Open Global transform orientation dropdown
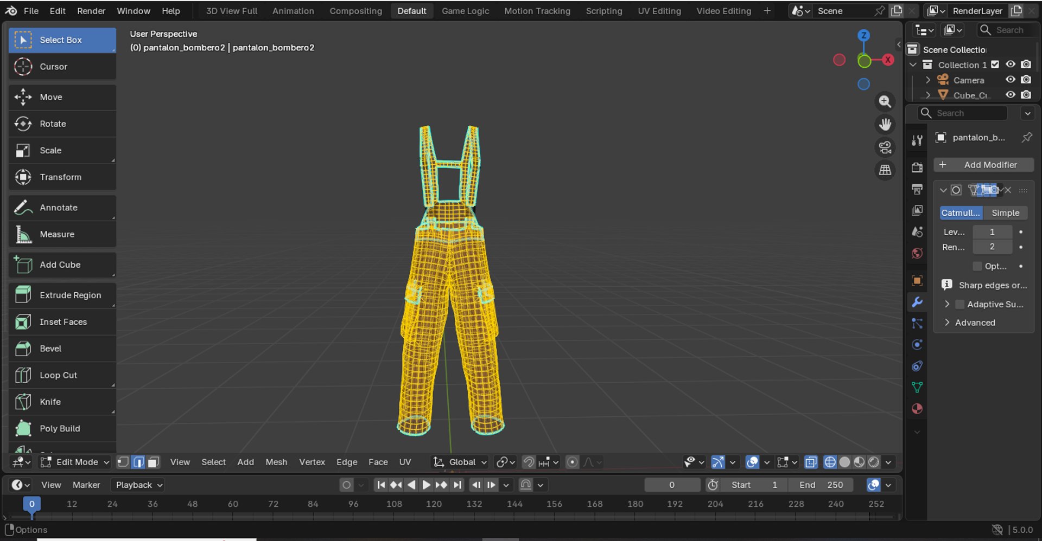This screenshot has height=541, width=1042. click(x=460, y=462)
